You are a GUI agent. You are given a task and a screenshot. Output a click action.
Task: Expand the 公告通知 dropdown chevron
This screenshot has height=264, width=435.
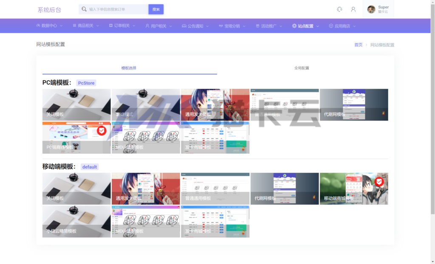tap(207, 26)
